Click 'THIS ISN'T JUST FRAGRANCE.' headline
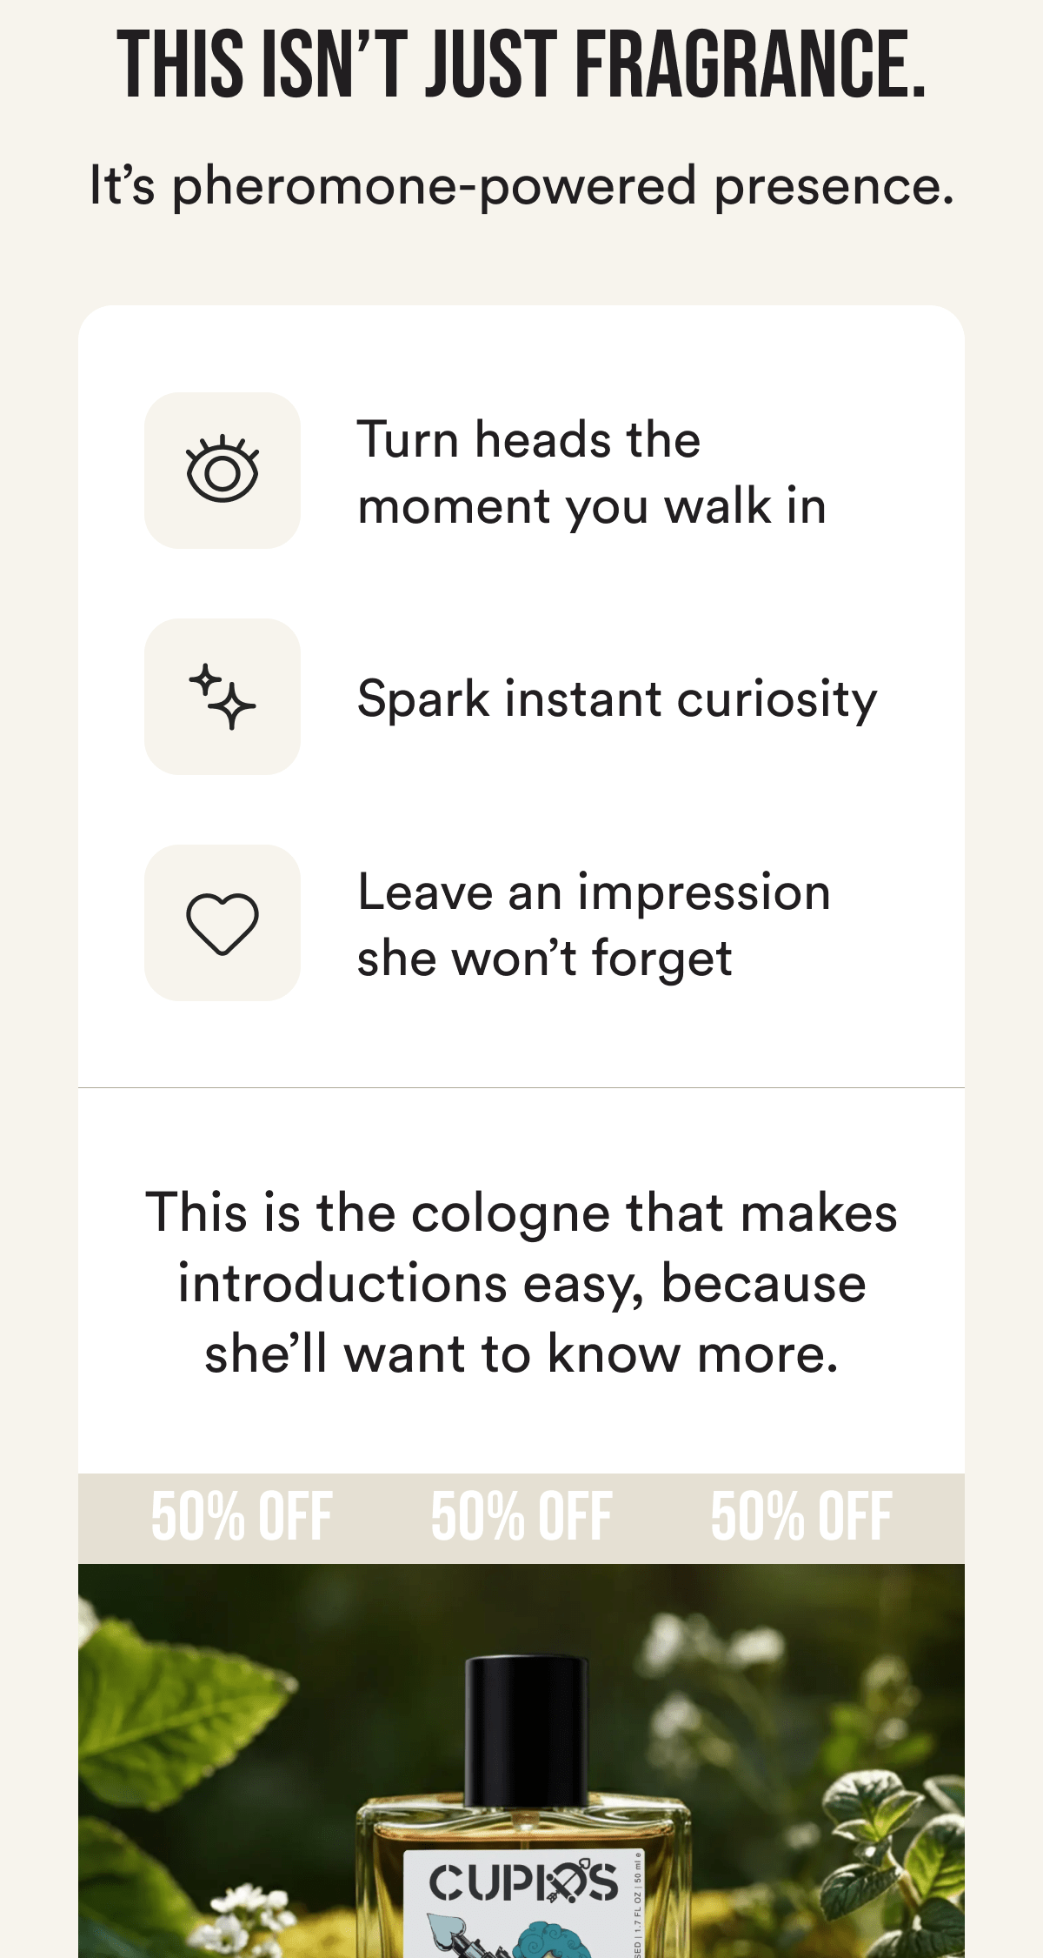 (521, 64)
